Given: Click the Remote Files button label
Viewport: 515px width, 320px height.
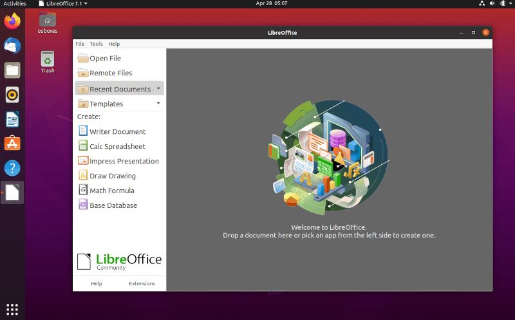Looking at the screenshot, I should click(x=111, y=73).
